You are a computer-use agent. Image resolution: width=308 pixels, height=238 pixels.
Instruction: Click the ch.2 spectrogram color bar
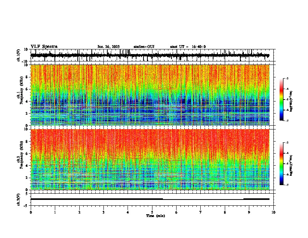(x=282, y=164)
